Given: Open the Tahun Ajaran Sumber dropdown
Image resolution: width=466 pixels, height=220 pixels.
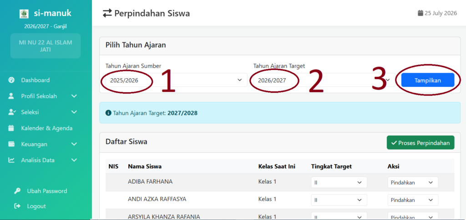Looking at the screenshot, I should coord(176,80).
